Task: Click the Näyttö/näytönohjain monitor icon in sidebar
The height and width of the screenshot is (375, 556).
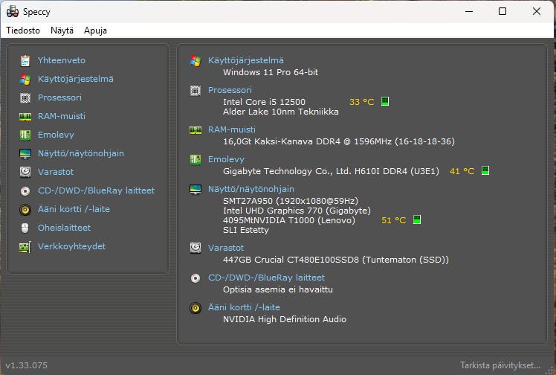Action: click(x=25, y=153)
